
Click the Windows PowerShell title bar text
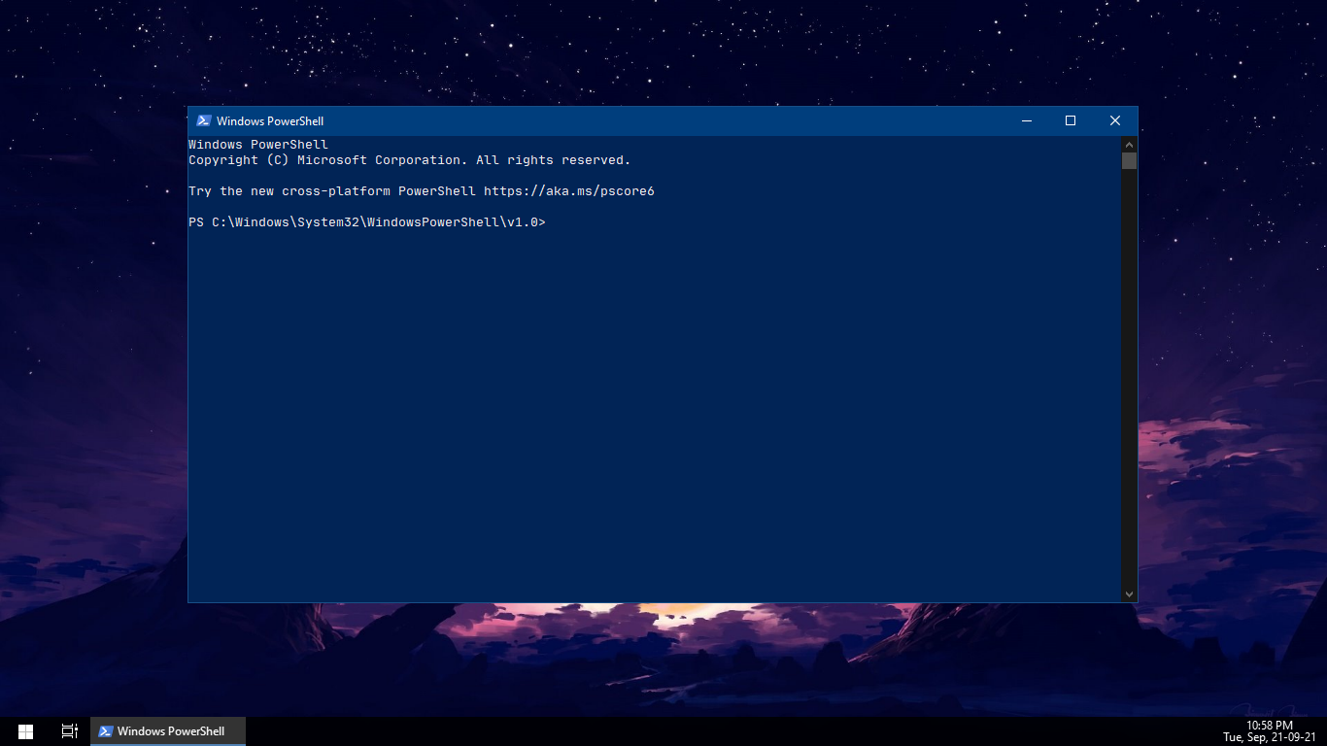(270, 121)
